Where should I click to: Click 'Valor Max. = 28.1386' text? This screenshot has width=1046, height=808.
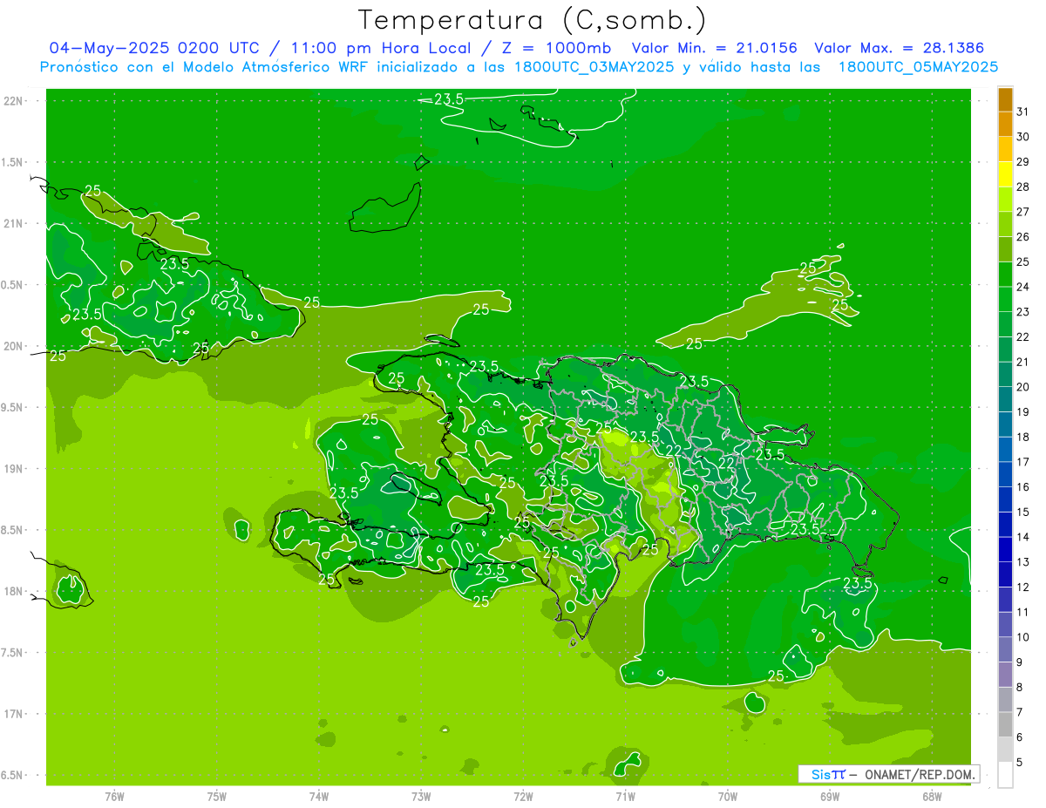pyautogui.click(x=900, y=48)
